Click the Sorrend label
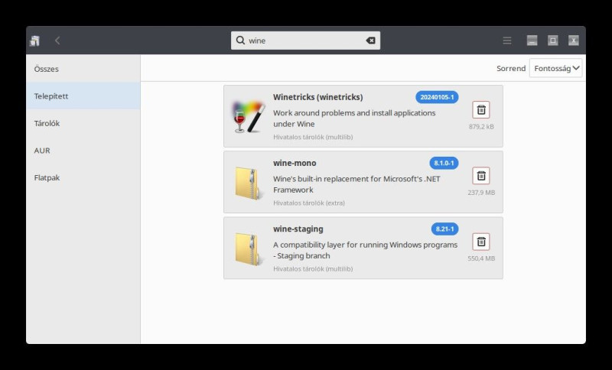This screenshot has height=370, width=612. click(511, 68)
